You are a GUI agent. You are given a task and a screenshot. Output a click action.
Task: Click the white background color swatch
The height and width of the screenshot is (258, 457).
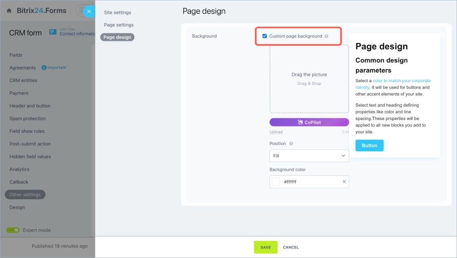point(276,182)
